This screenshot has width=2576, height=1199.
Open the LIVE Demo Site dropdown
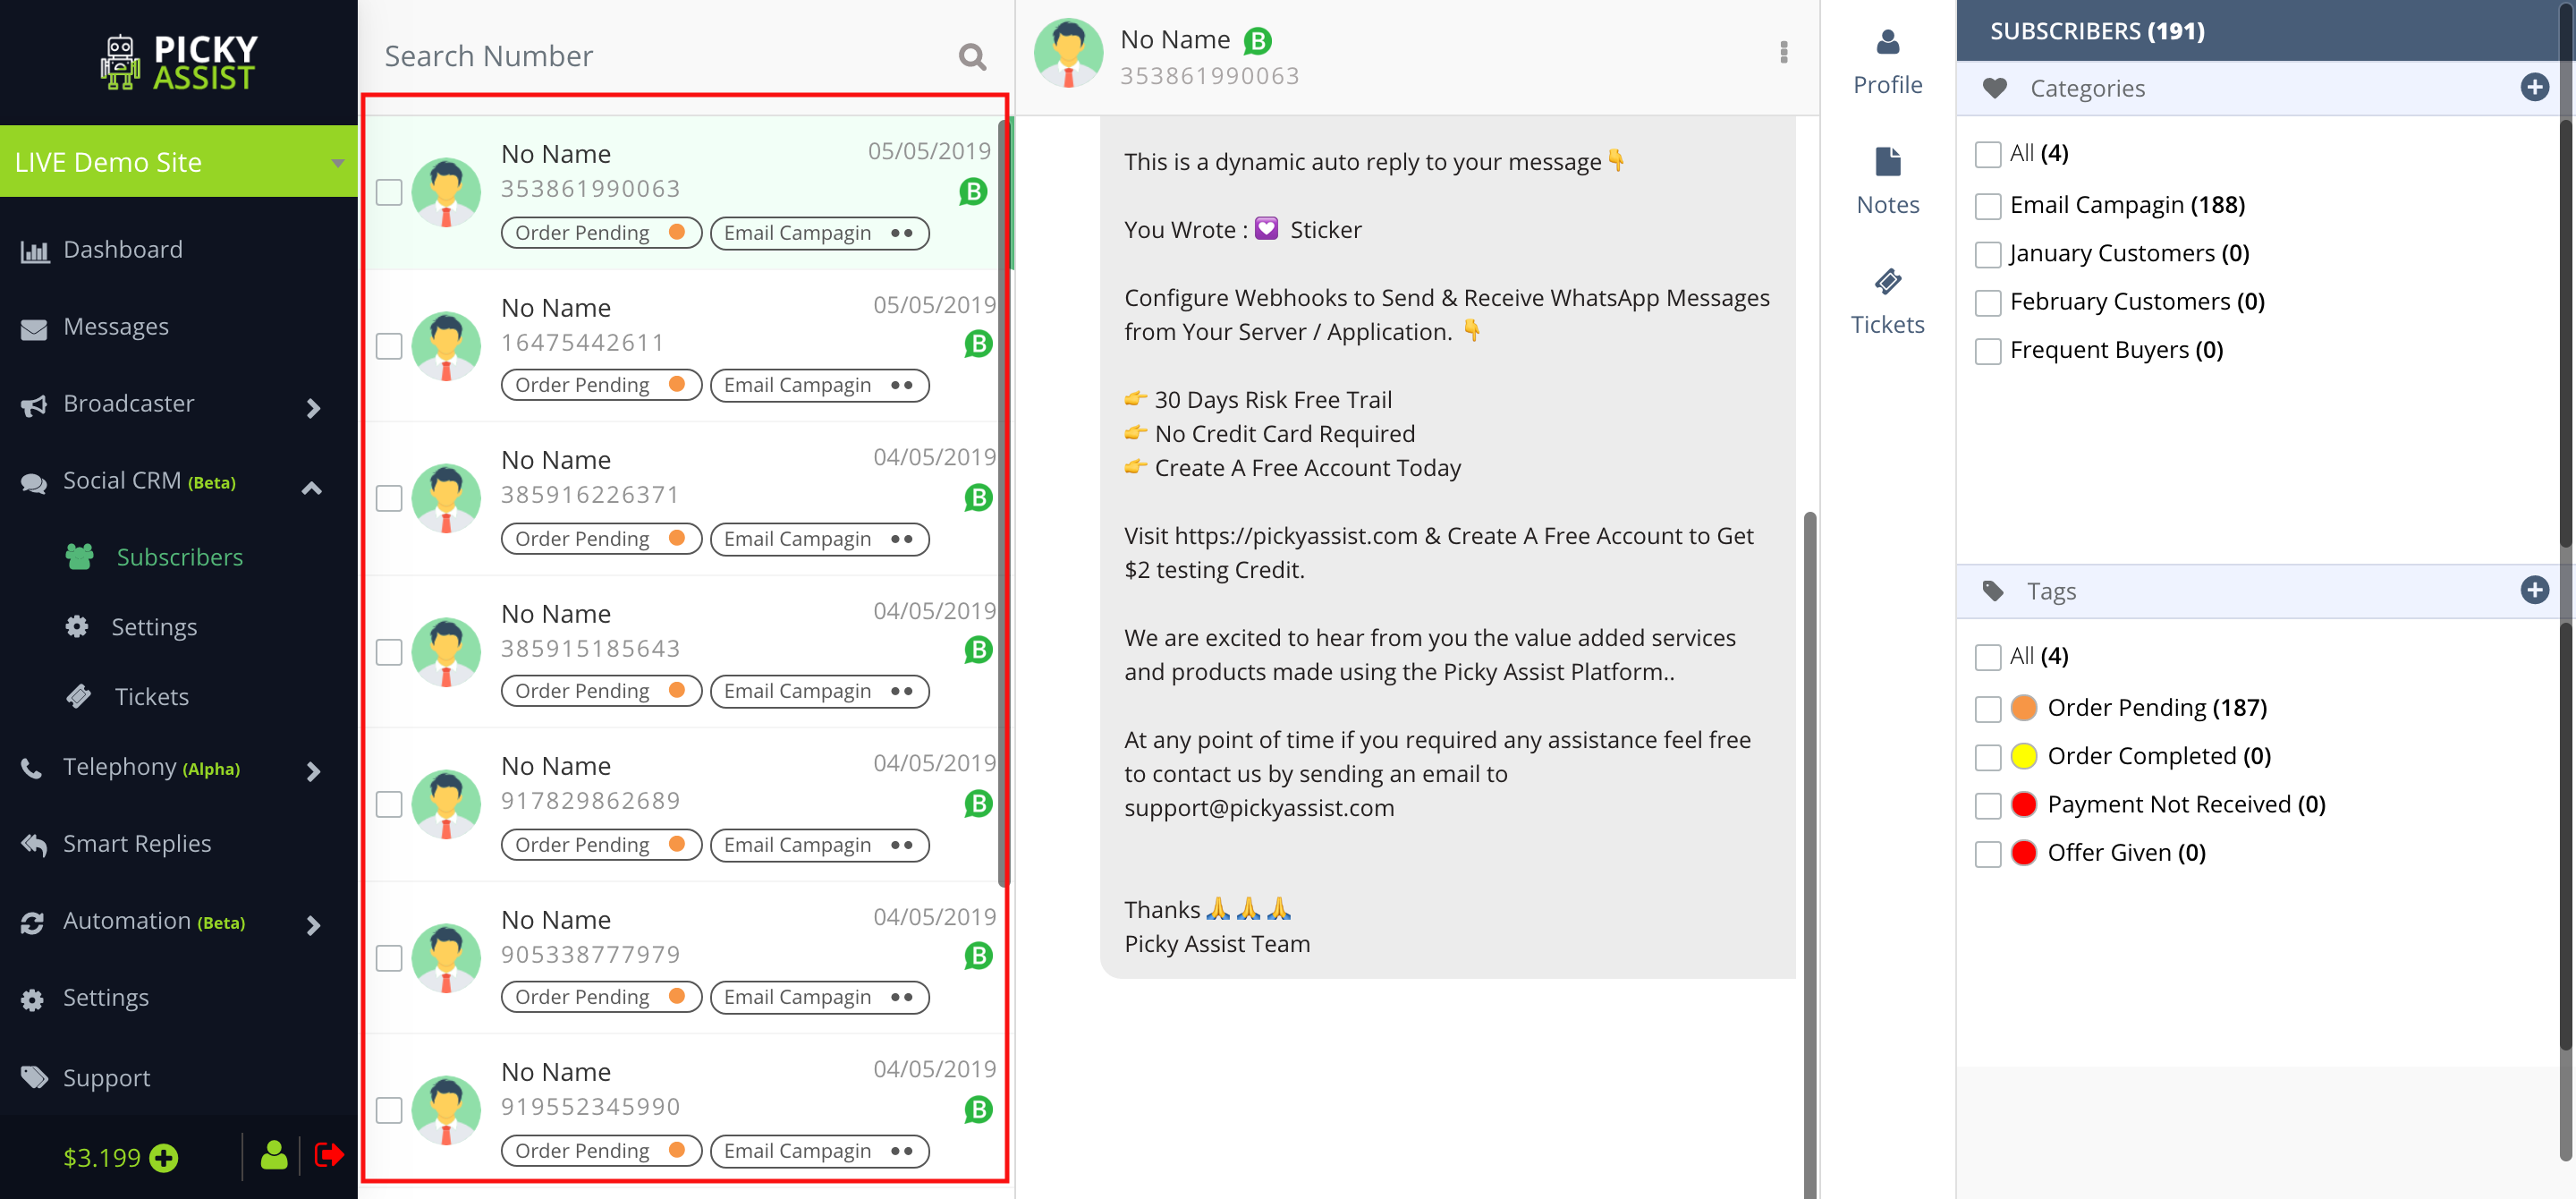179,161
